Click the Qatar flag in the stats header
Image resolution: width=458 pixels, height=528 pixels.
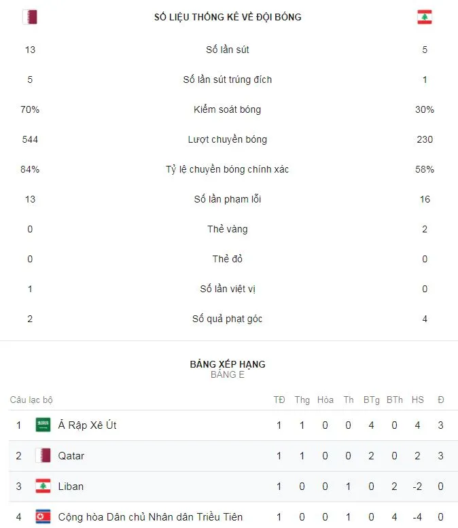coord(29,17)
